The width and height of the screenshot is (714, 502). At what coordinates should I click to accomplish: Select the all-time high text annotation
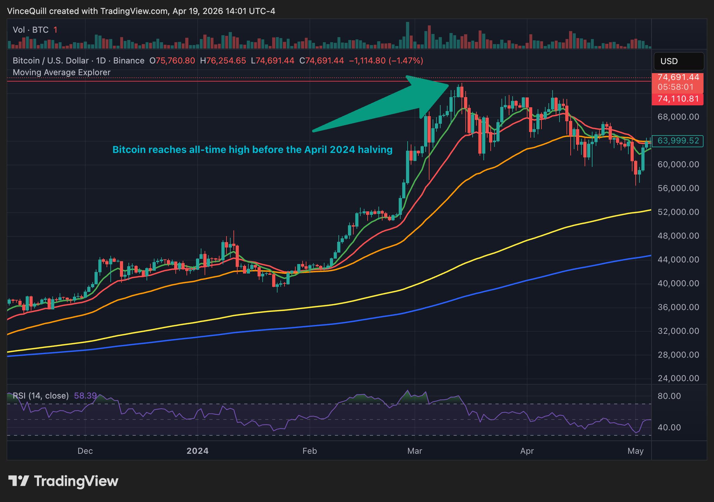point(252,150)
